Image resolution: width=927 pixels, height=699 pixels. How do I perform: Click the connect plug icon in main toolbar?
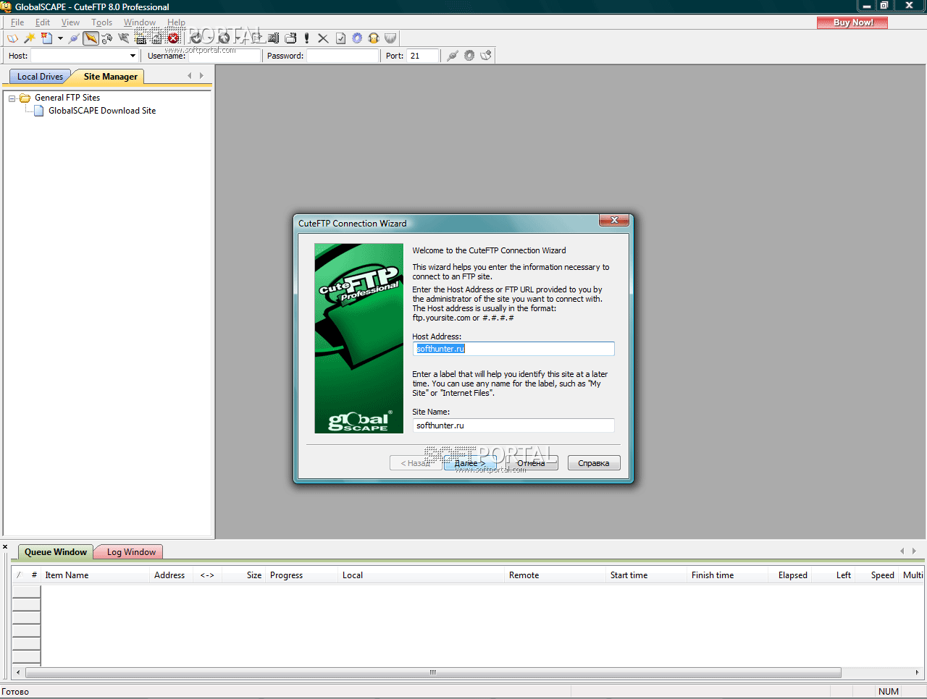(74, 38)
